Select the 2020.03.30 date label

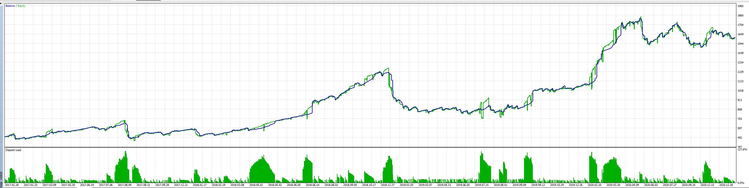[x=613, y=185]
